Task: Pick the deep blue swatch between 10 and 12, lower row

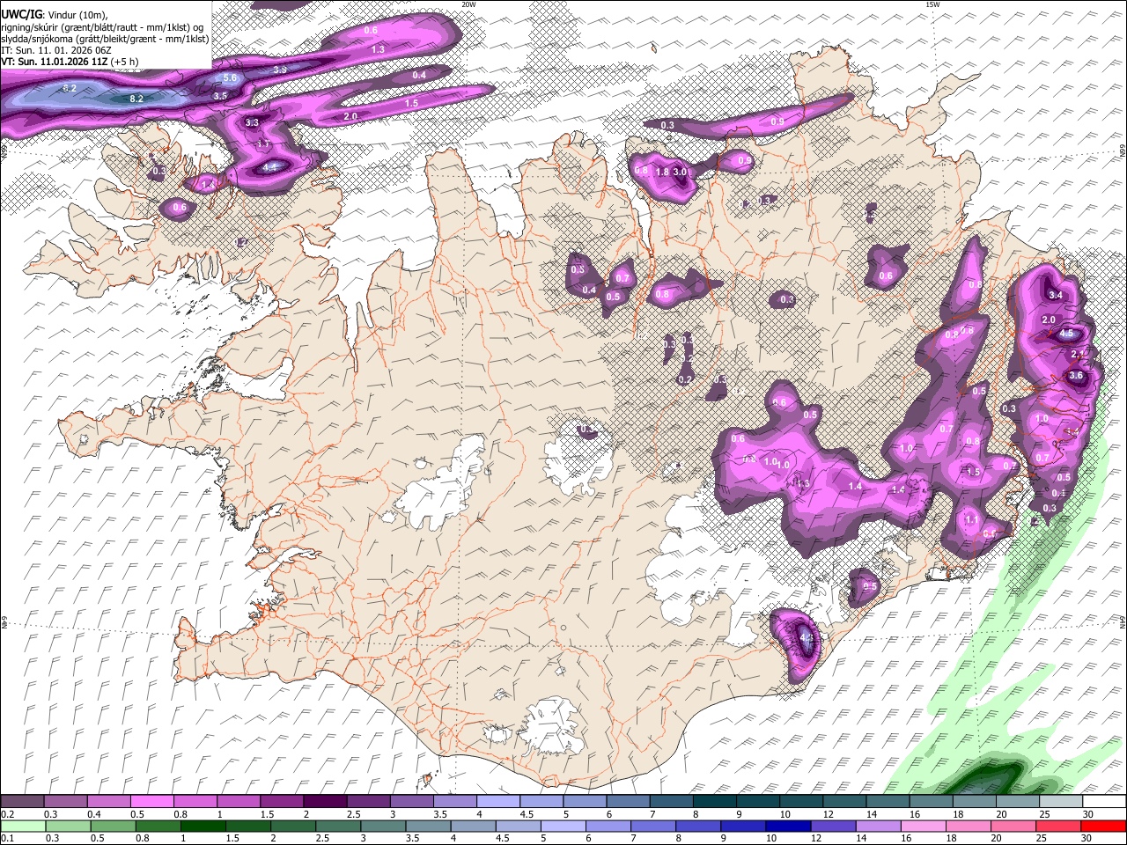Action: pos(787,827)
